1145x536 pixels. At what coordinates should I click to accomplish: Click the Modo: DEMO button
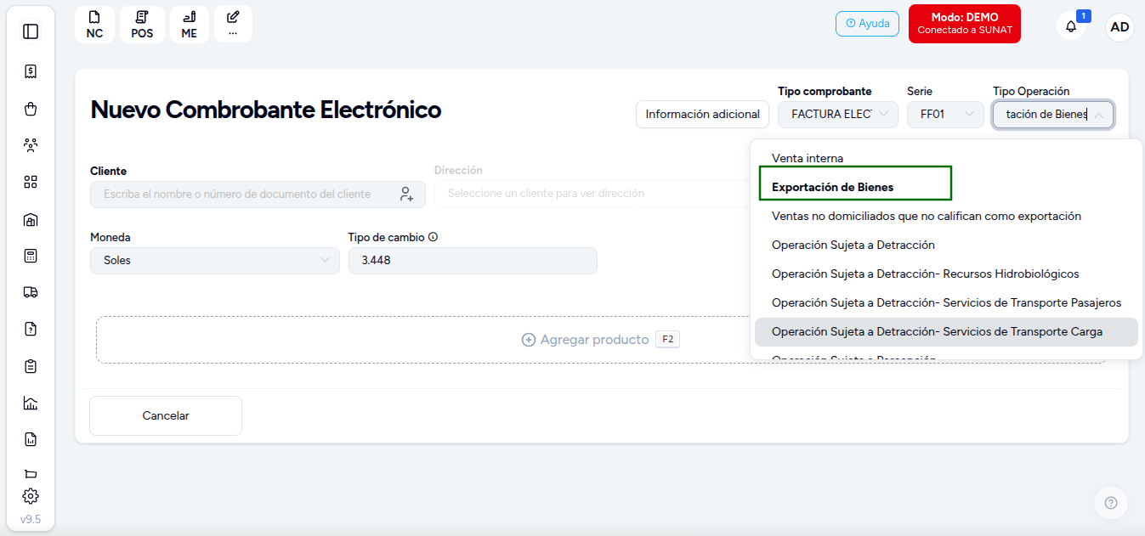click(x=965, y=24)
